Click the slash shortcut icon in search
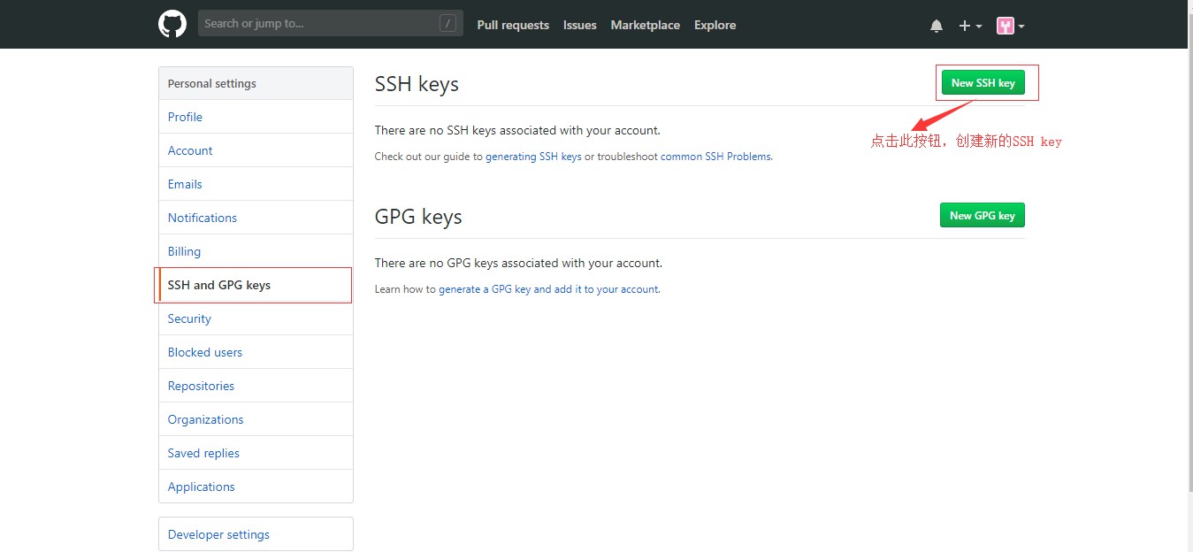Screen dimensions: 1193x552 (448, 24)
